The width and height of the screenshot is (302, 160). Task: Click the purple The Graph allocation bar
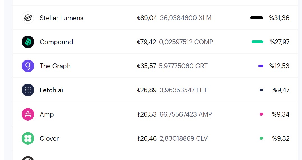click(260, 66)
